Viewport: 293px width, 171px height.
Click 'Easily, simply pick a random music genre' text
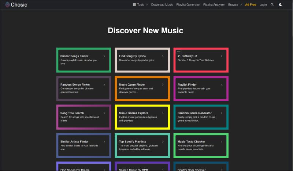coord(196,119)
